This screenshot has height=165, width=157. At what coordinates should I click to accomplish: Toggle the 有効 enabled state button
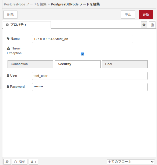(20, 162)
